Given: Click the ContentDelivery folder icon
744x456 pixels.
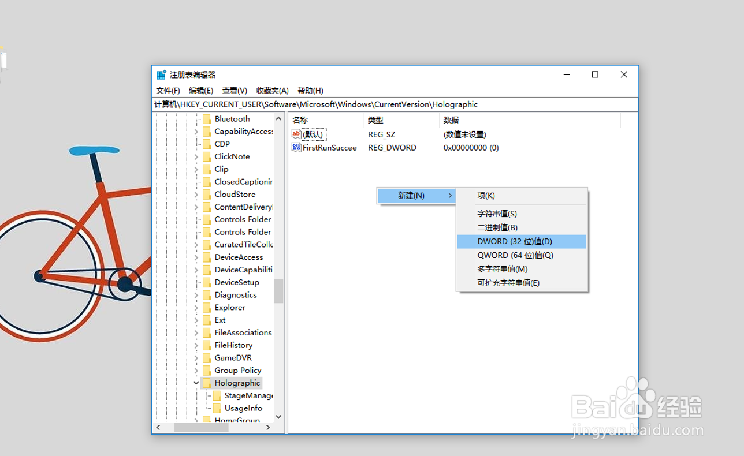Looking at the screenshot, I should [x=207, y=207].
